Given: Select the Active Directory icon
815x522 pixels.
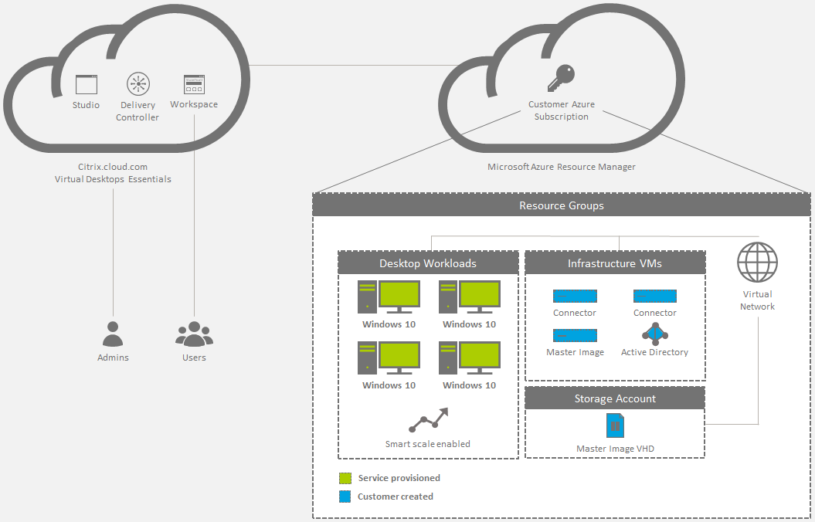Looking at the screenshot, I should click(x=655, y=334).
